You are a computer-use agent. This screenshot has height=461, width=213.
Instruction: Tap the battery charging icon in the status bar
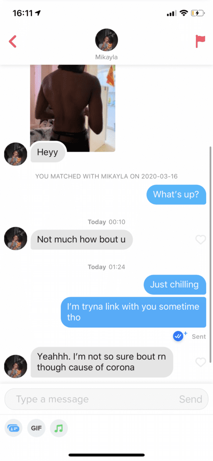197,13
